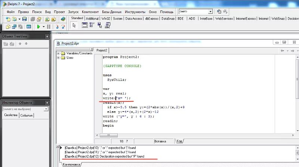Open the Проект menu
299x167 pixels.
click(x=59, y=12)
